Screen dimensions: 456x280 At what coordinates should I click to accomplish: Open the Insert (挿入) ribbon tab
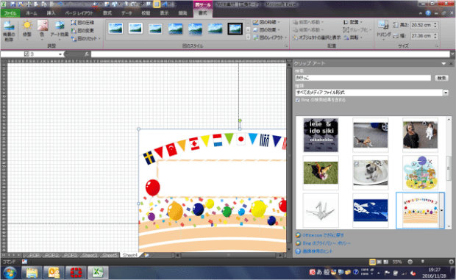coord(51,13)
